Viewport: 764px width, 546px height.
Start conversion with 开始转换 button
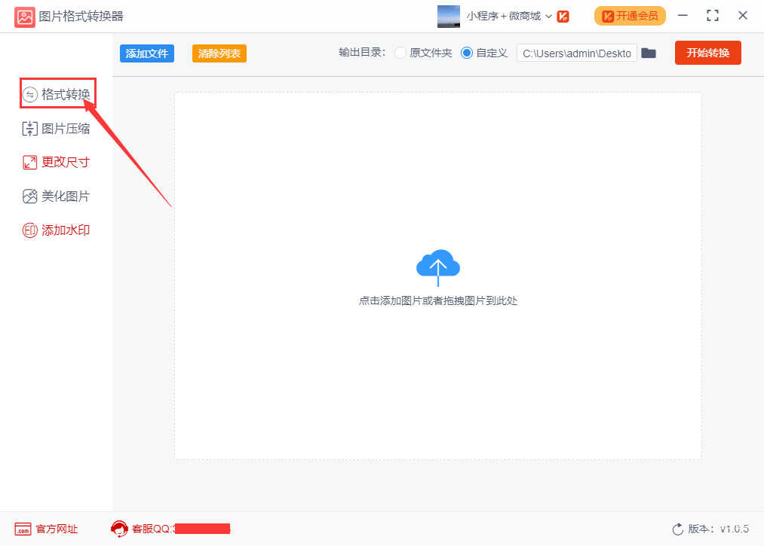[x=707, y=53]
